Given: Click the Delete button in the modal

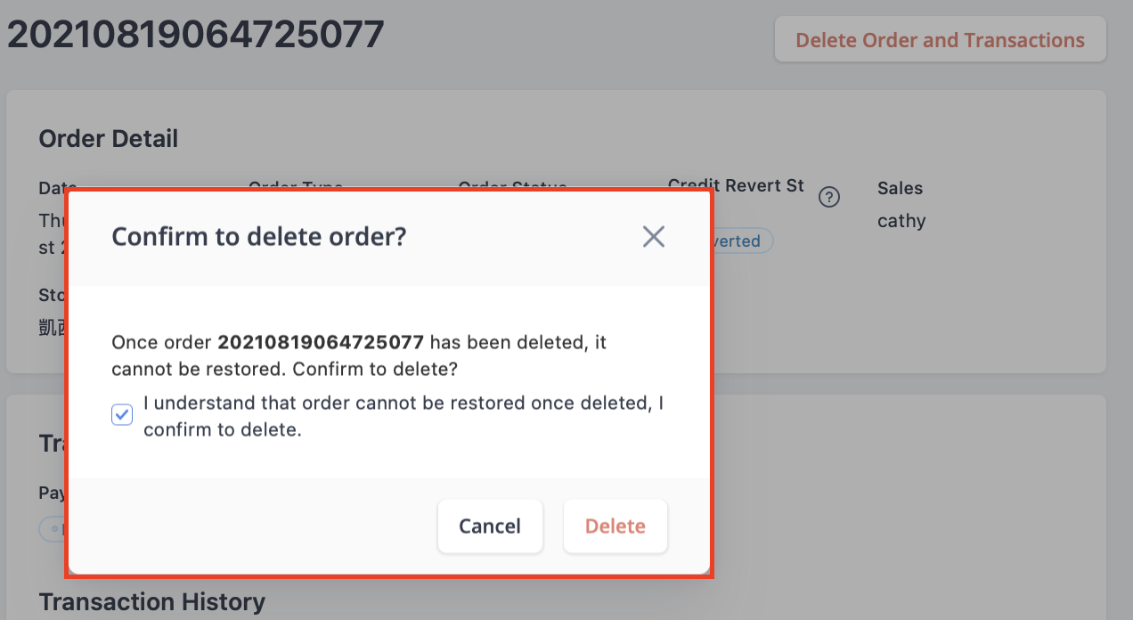Looking at the screenshot, I should point(615,526).
